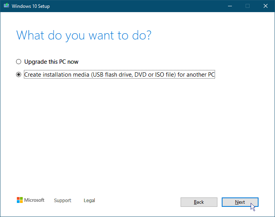The image size is (275, 217).
Task: Click the Microsoft wordmark text in footer
Action: 34,200
